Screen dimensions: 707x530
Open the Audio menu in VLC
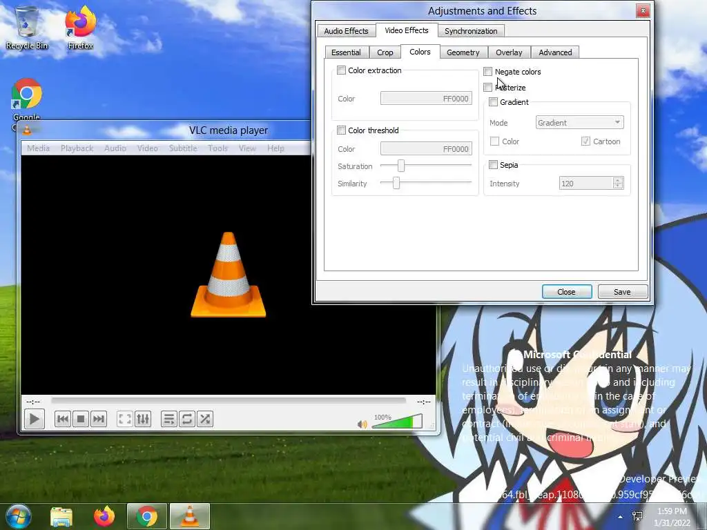tap(115, 148)
